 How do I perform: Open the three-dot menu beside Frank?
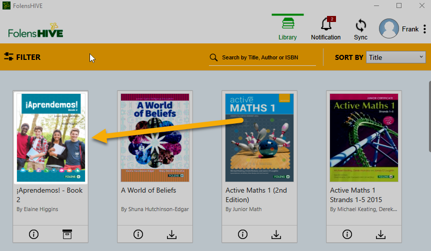(x=424, y=29)
